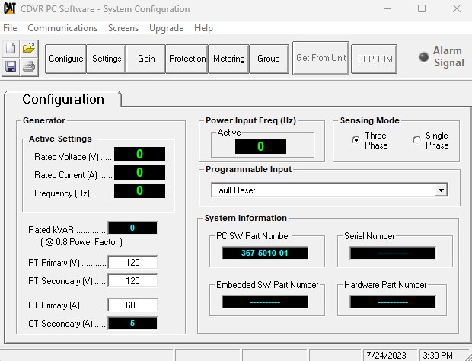Click the Save floppy disk icon

pyautogui.click(x=11, y=66)
